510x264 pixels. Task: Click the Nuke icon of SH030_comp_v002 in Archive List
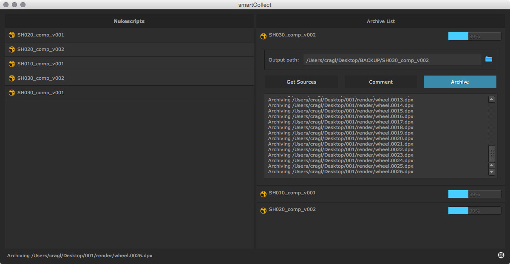pos(263,36)
